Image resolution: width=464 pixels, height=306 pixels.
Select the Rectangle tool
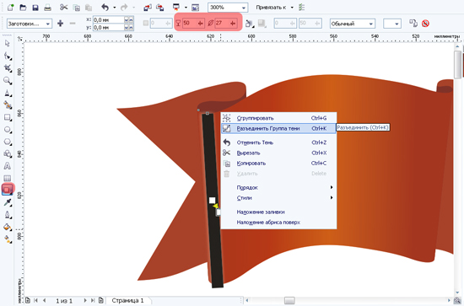click(8, 117)
